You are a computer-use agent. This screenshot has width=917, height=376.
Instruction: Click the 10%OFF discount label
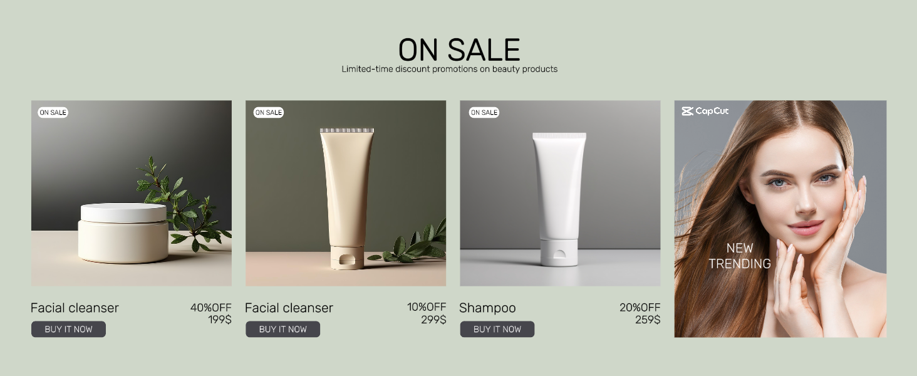pyautogui.click(x=427, y=307)
